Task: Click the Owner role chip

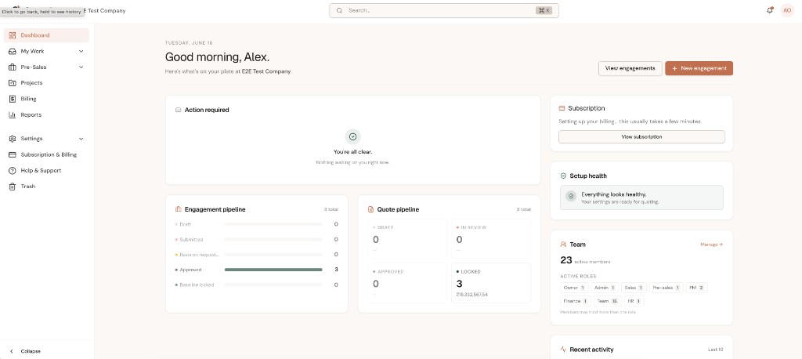Action: coord(574,288)
